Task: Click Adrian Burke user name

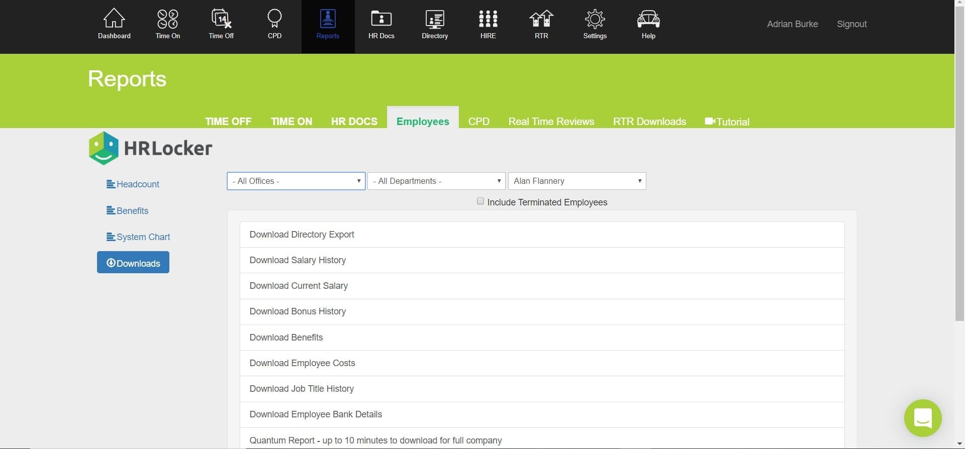Action: click(792, 24)
